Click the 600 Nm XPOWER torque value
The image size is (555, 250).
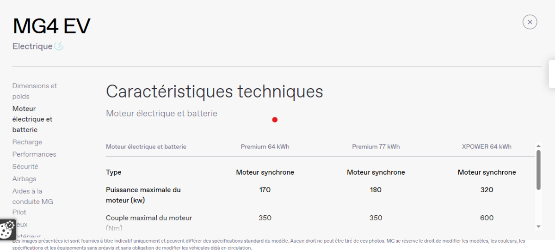487,218
